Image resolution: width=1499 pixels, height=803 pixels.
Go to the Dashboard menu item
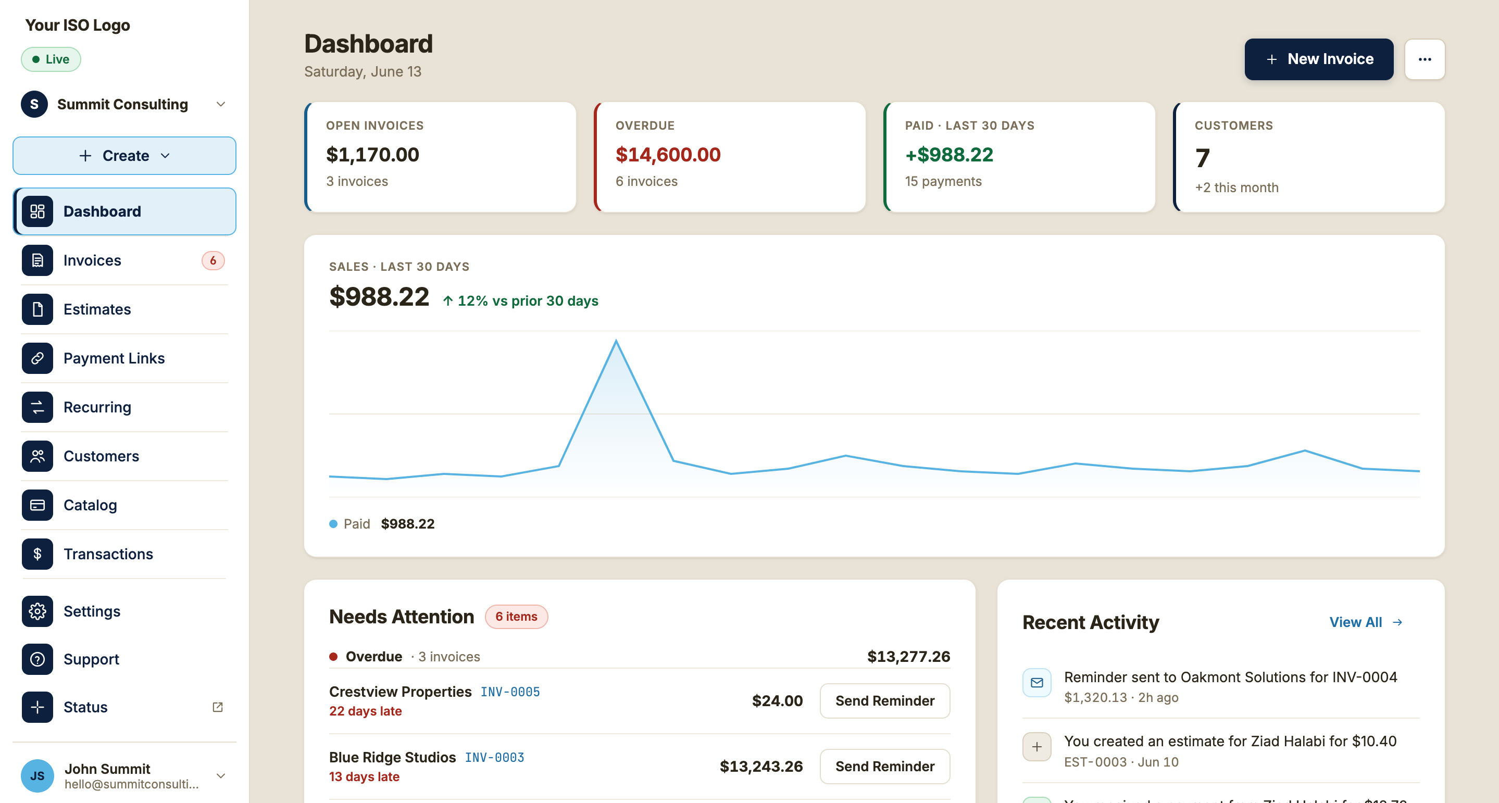pyautogui.click(x=124, y=211)
